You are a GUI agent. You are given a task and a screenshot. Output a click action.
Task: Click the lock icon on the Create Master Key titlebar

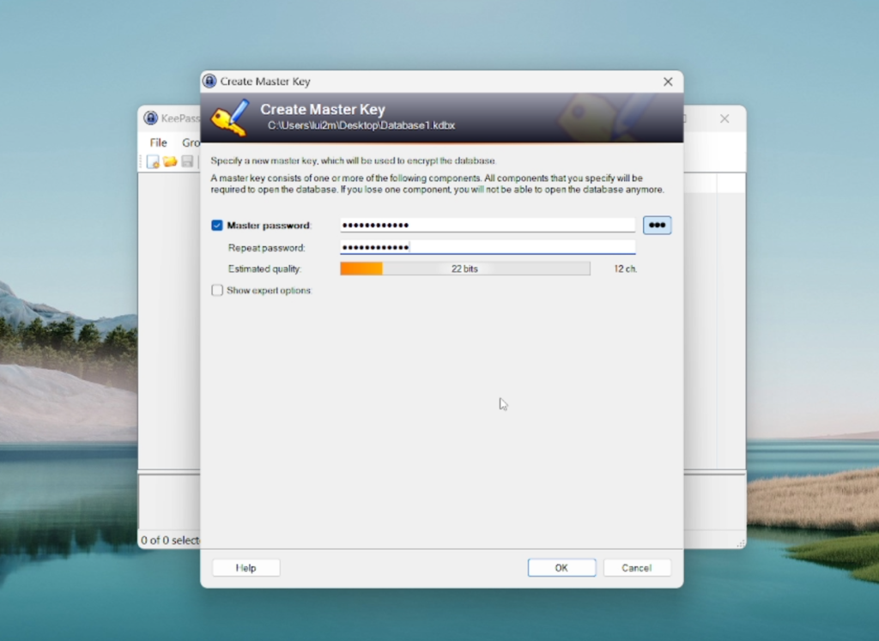[x=209, y=81]
